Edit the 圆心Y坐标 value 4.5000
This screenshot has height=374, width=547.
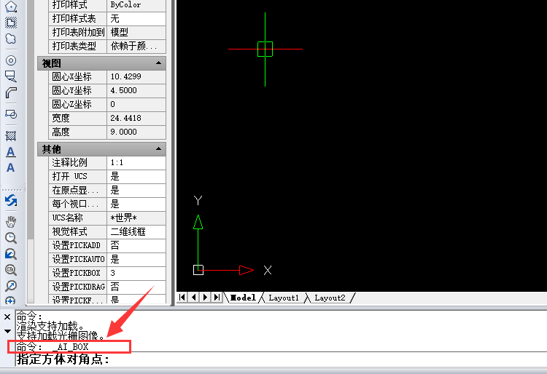point(136,90)
